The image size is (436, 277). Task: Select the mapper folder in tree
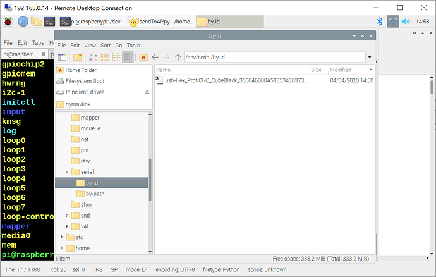point(90,118)
